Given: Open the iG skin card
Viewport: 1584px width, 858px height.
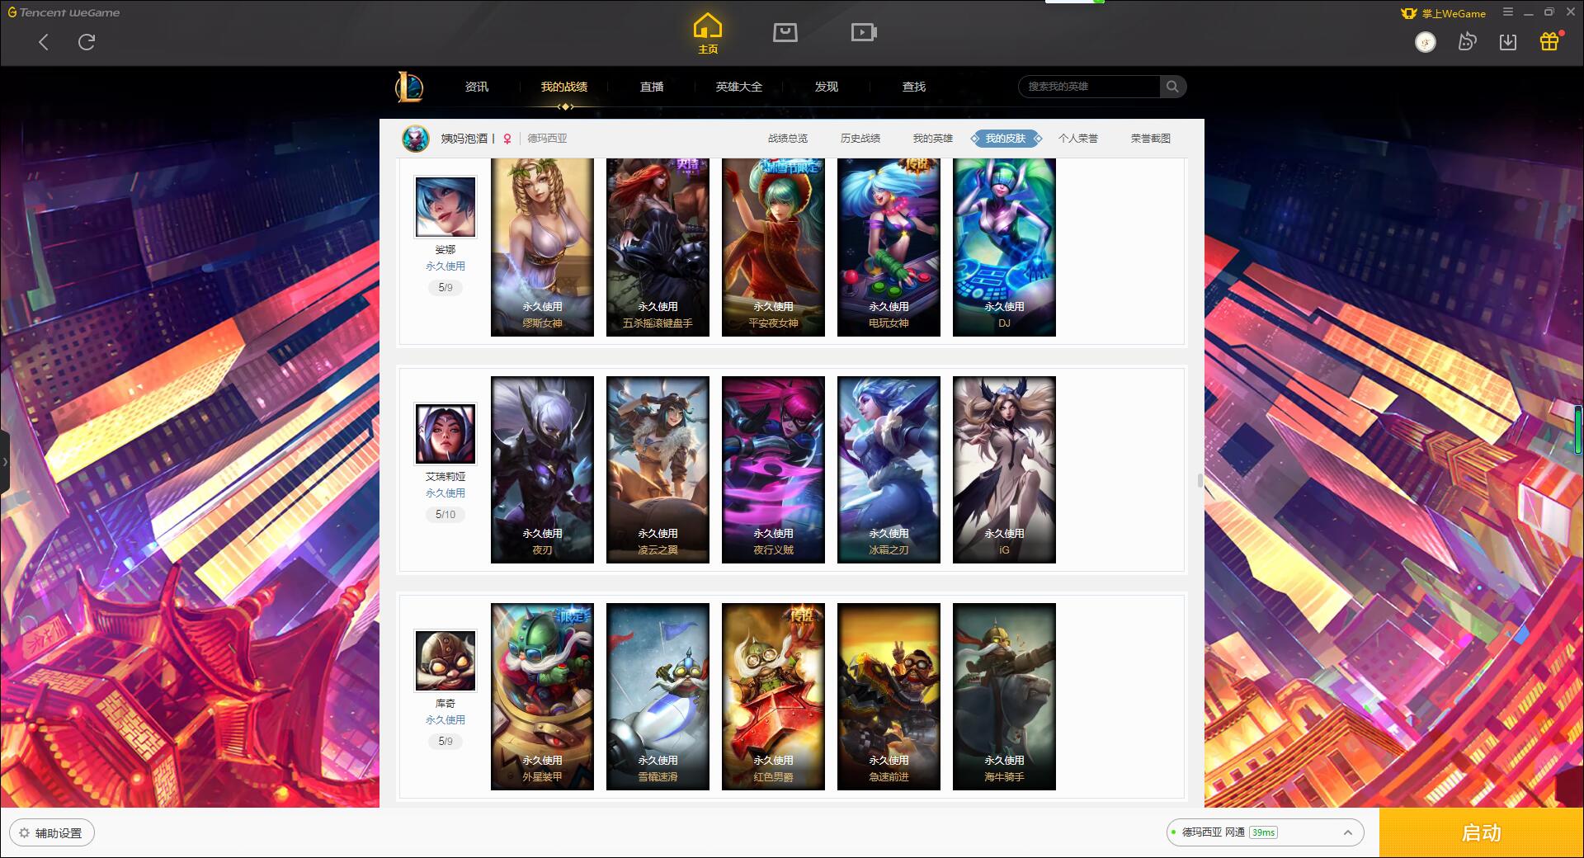Looking at the screenshot, I should tap(1004, 469).
